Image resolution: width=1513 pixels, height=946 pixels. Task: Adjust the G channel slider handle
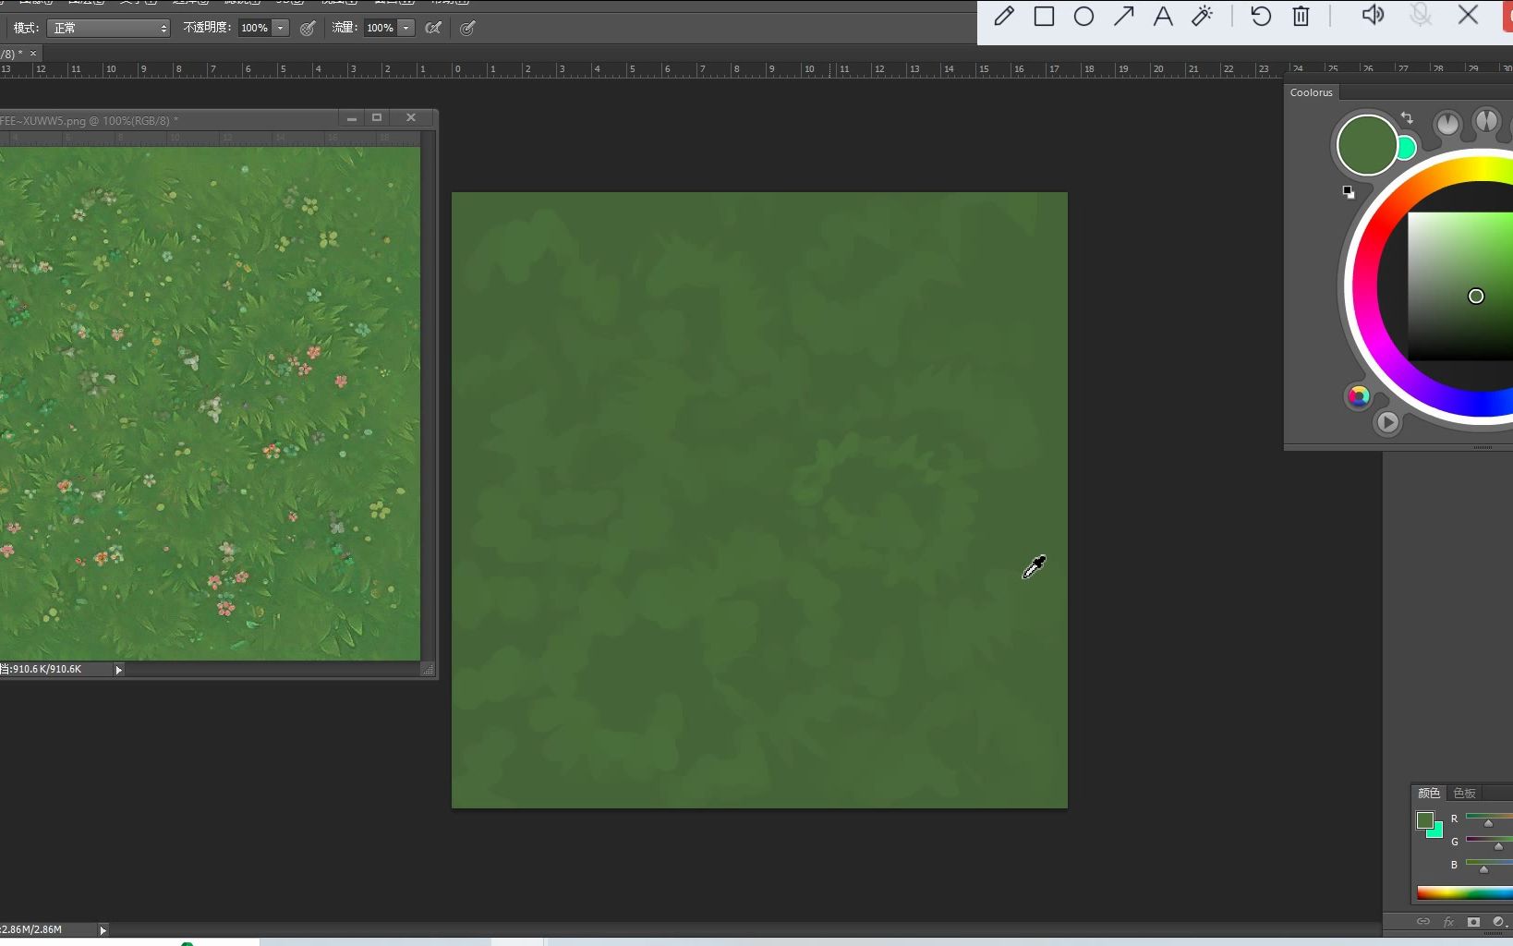click(x=1498, y=846)
